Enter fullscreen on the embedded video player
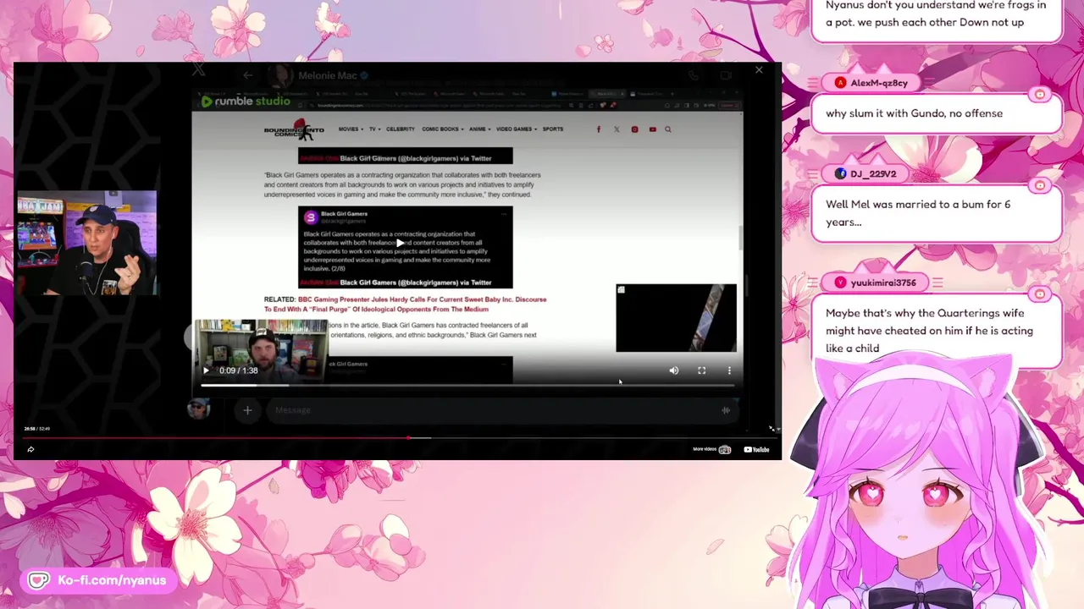This screenshot has height=609, width=1084. click(701, 370)
